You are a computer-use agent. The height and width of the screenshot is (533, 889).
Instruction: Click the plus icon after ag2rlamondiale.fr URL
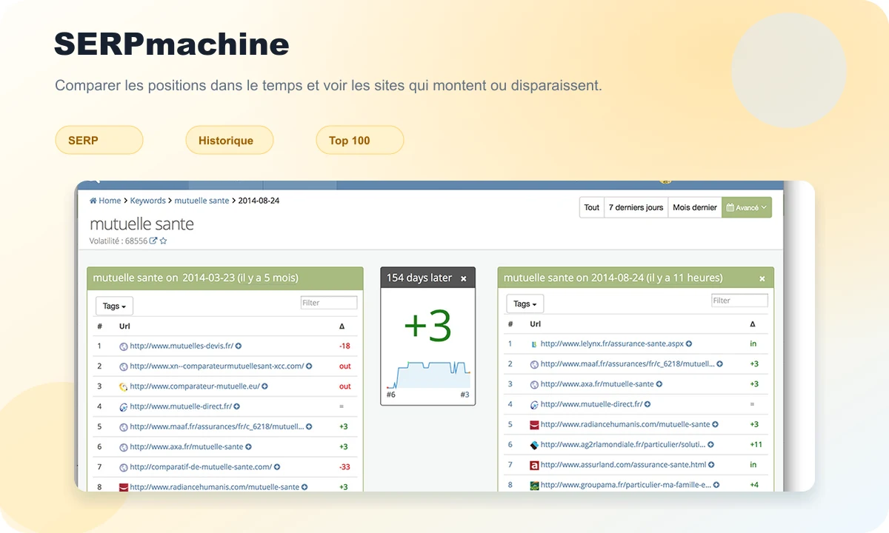[x=711, y=445]
